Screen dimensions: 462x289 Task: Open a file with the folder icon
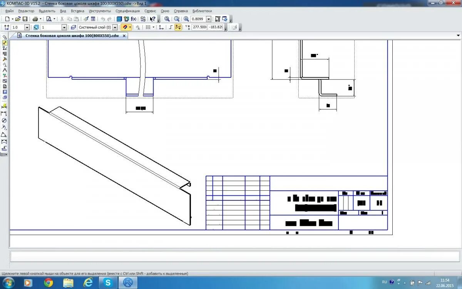point(18,19)
